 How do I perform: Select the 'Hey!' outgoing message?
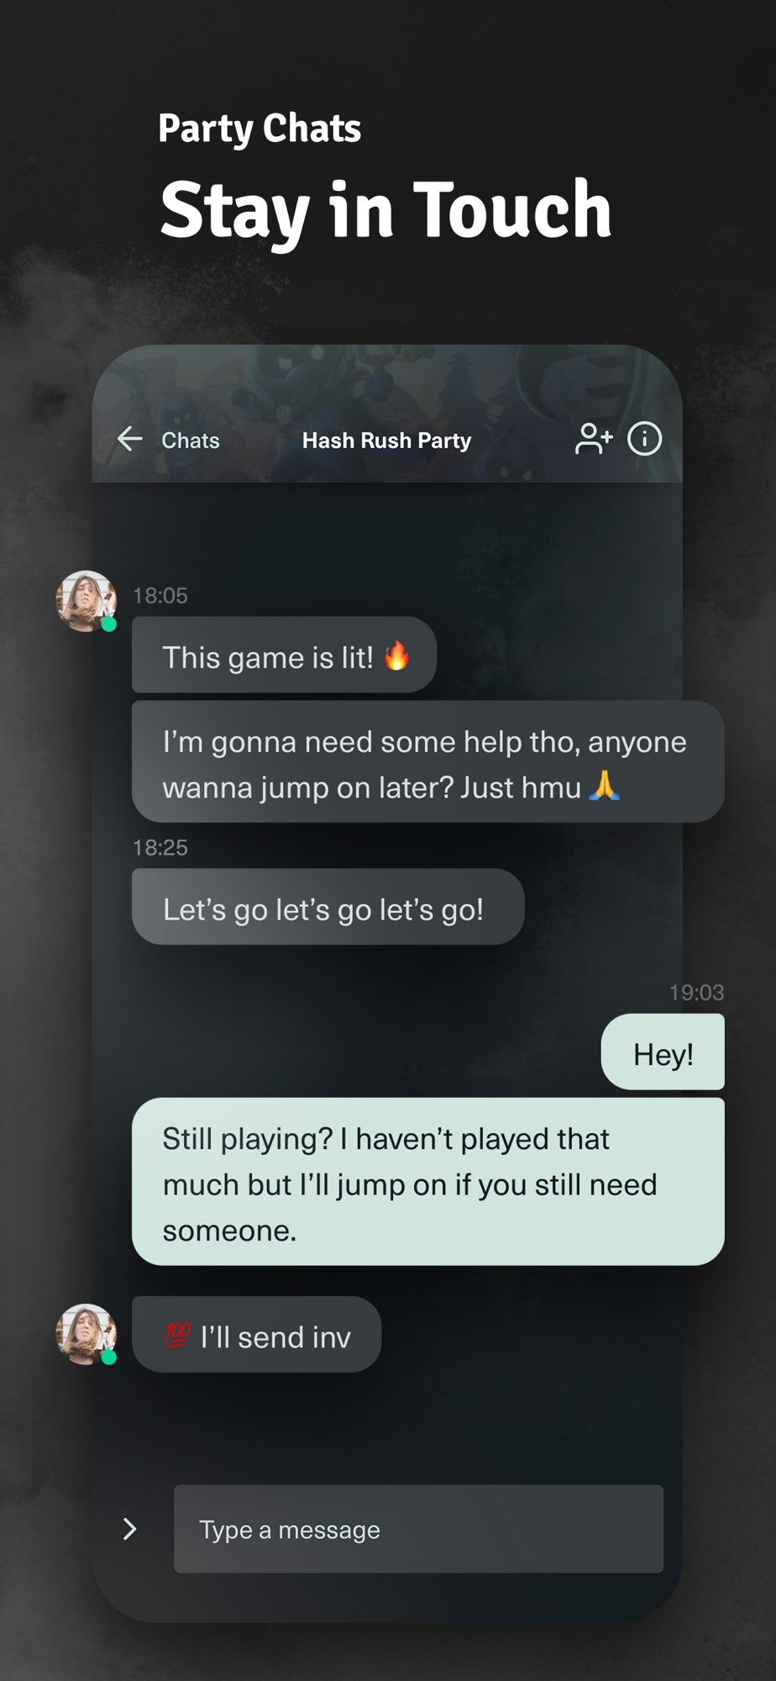point(663,1051)
